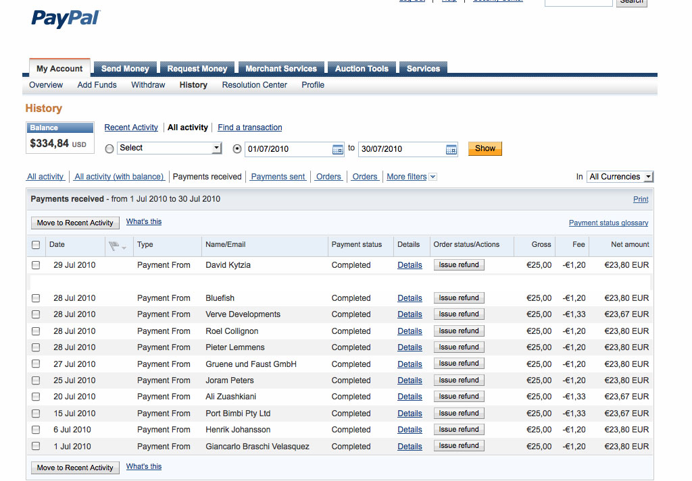
Task: Issue refund for Henrik Johansson payment
Action: [459, 430]
